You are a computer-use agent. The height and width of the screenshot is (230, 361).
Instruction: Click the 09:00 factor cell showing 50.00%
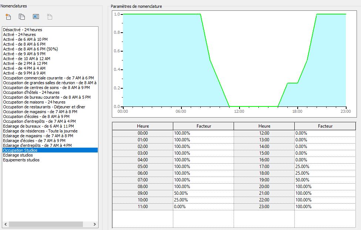point(203,193)
